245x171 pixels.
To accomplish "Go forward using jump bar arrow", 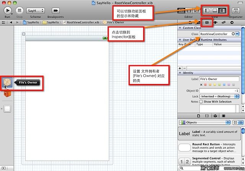I will click(x=17, y=23).
